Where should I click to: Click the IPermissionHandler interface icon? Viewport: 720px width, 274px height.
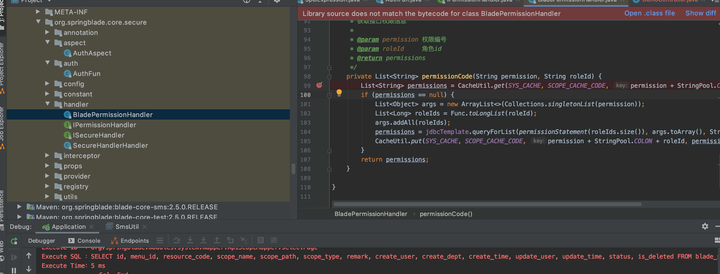pyautogui.click(x=67, y=125)
